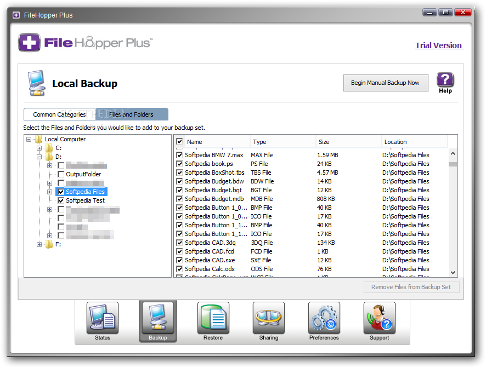Select the Softpedia Budget.bgt row
The width and height of the screenshot is (486, 368).
click(x=311, y=189)
